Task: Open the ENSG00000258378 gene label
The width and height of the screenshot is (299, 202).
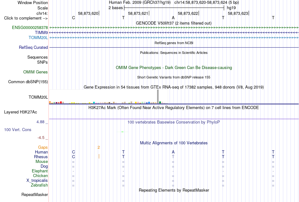Action: [x=30, y=28]
